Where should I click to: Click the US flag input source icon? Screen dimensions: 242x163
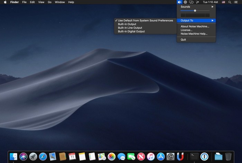(x=223, y=2)
